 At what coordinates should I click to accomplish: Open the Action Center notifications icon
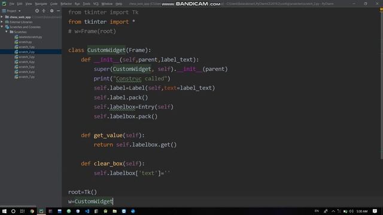pyautogui.click(x=375, y=211)
